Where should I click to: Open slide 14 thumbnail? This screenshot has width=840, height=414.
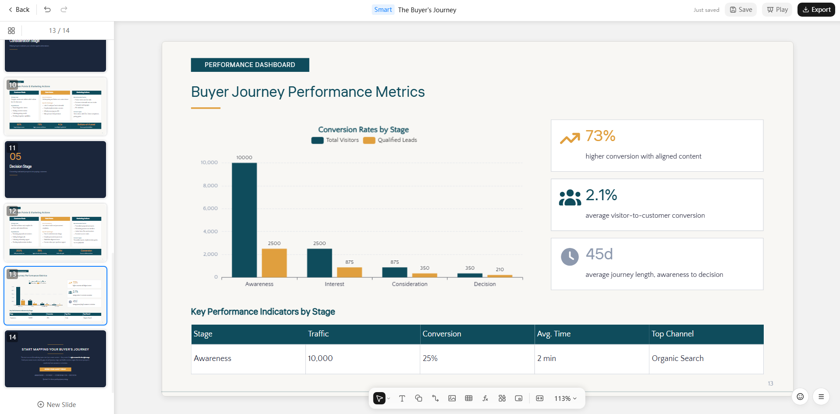[55, 359]
